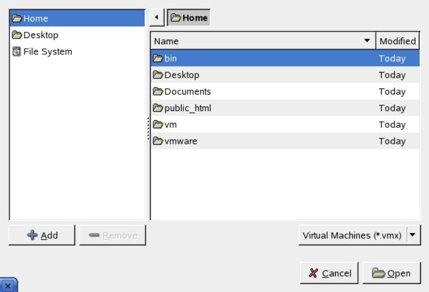Click the sort arrow in Name column
This screenshot has width=429, height=292.
367,41
